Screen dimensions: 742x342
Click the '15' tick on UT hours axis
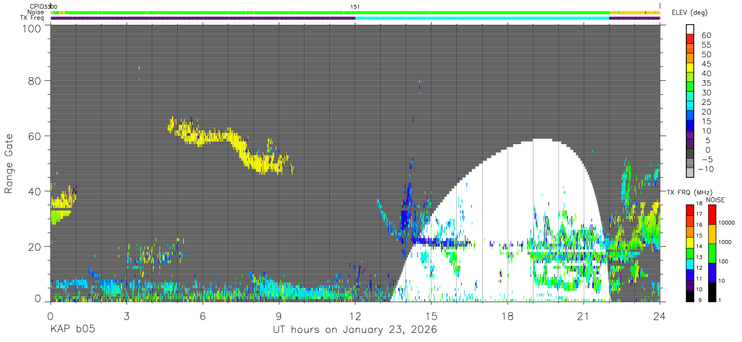point(431,315)
